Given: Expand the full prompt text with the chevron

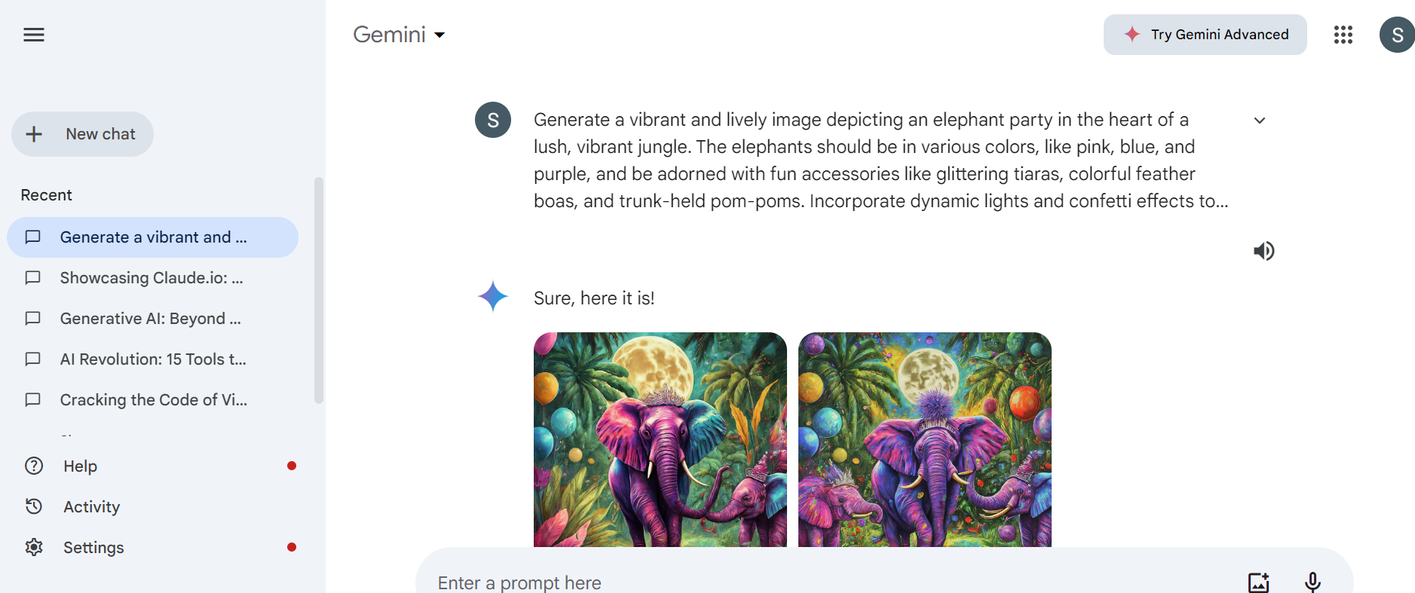Looking at the screenshot, I should [1260, 121].
